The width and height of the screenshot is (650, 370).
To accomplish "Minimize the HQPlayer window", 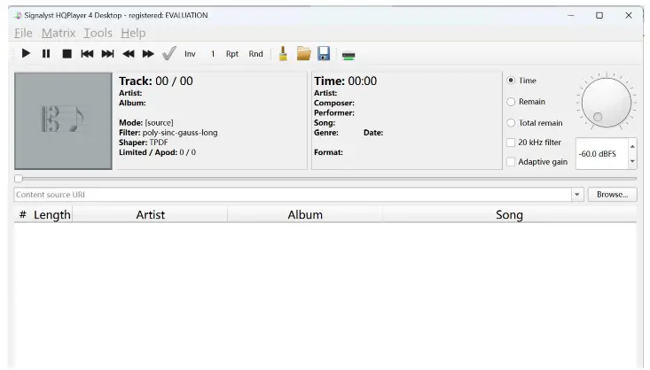I will coord(571,16).
